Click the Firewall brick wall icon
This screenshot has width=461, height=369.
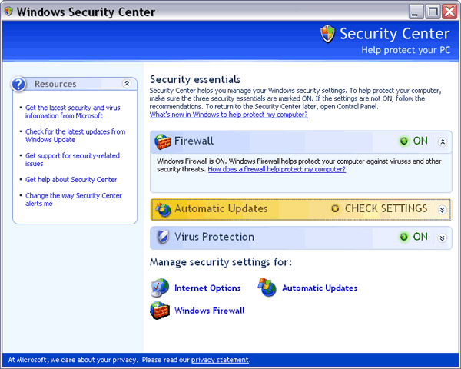(162, 141)
